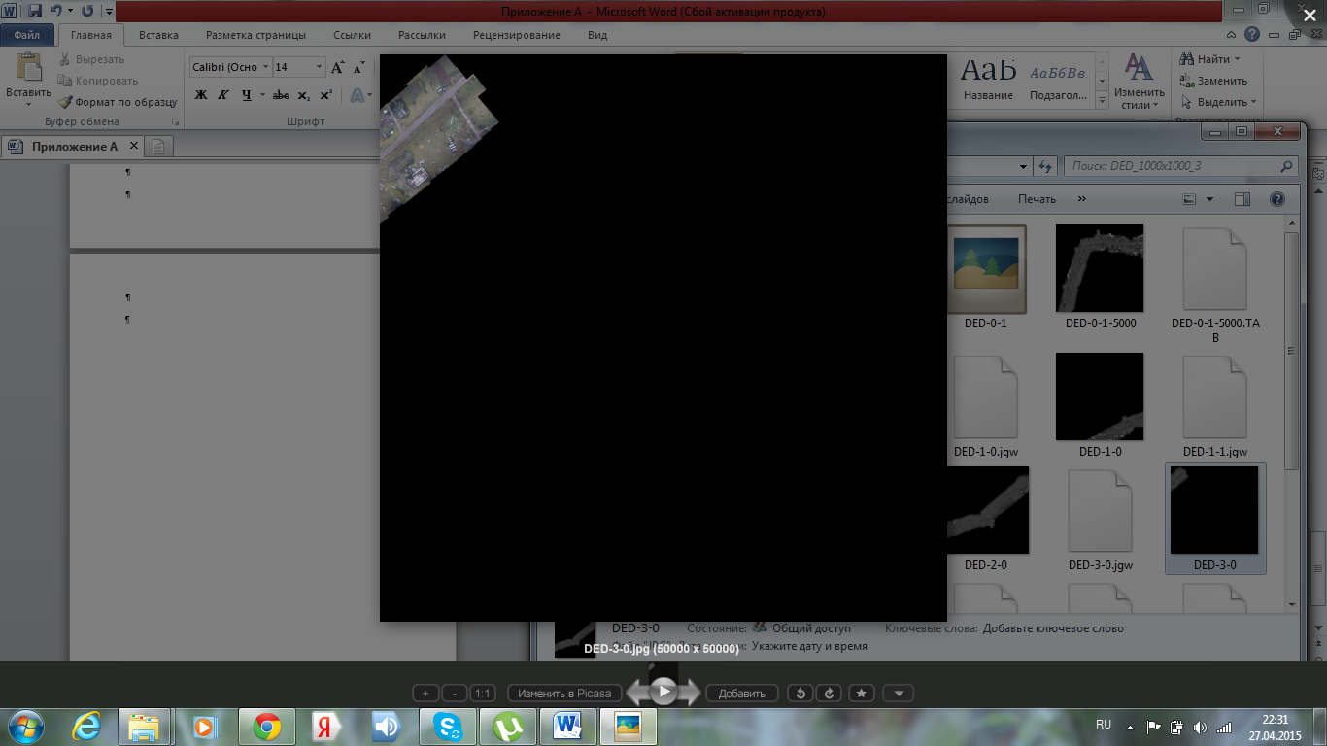Undo last action in Word
Screen dimensions: 1327x746
(55, 12)
